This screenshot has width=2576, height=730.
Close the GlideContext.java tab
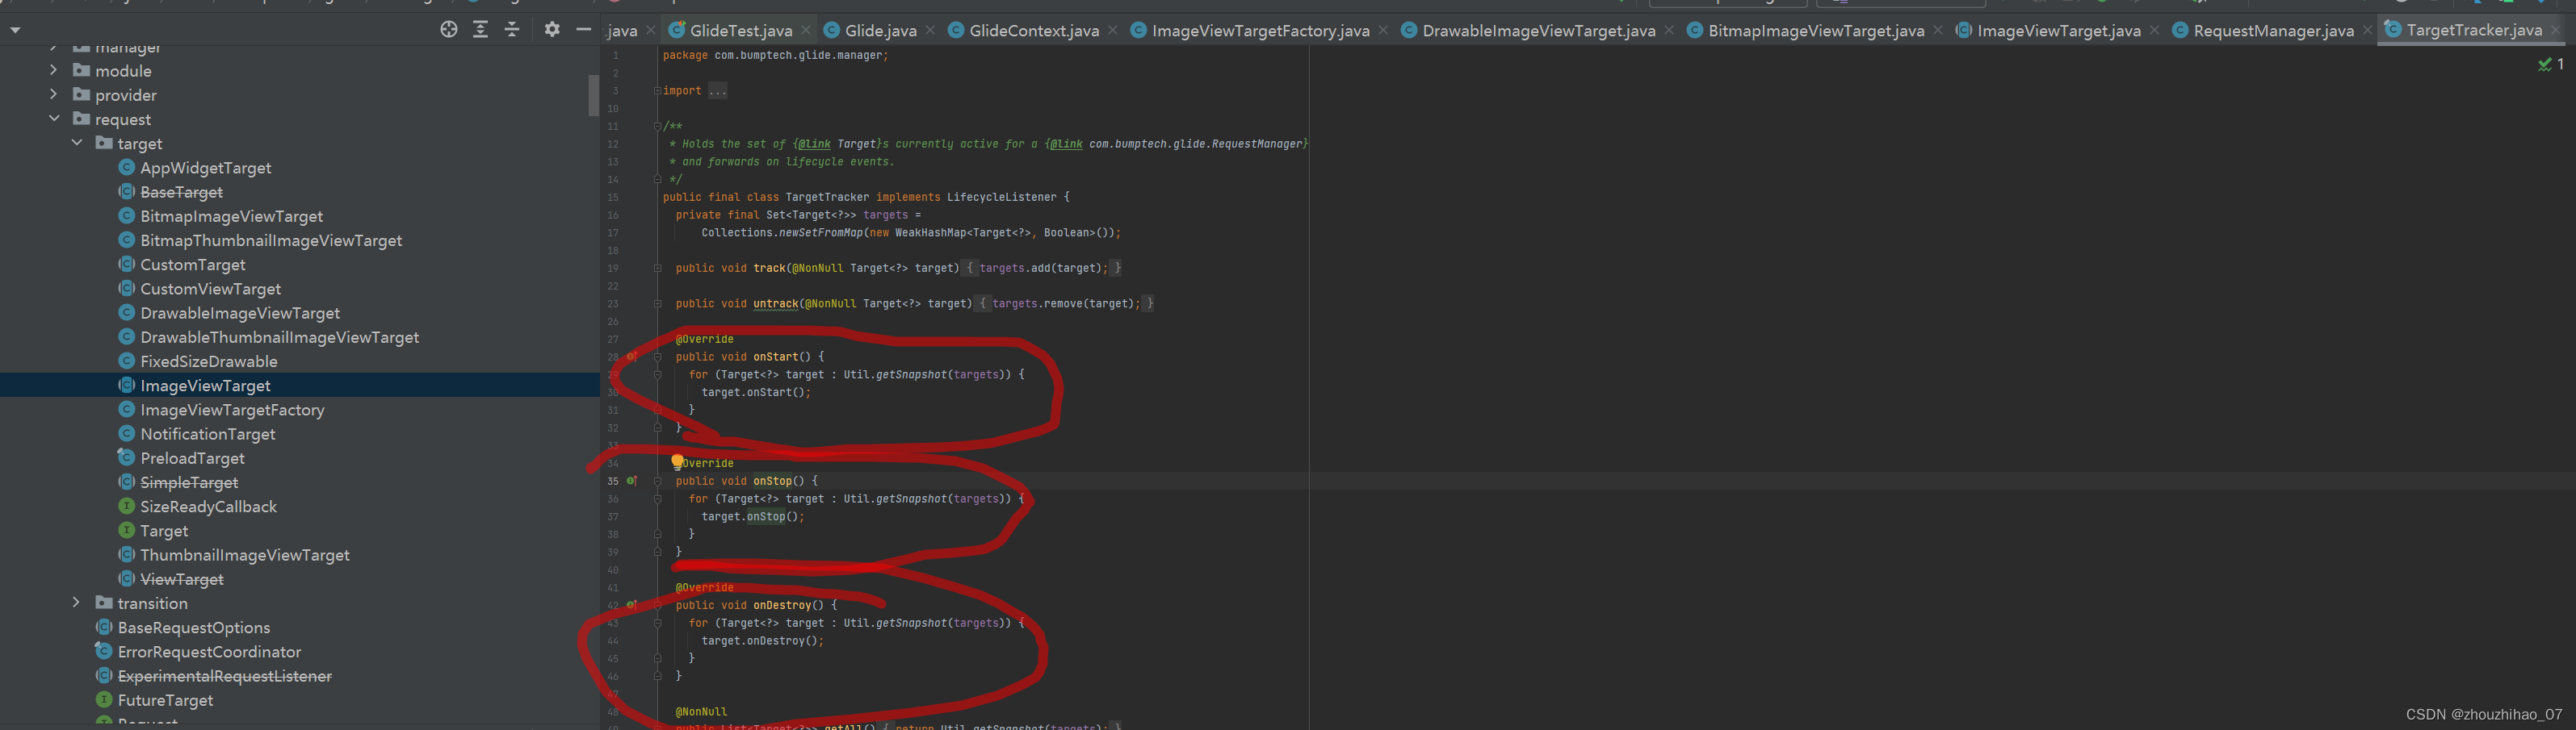[x=1113, y=30]
